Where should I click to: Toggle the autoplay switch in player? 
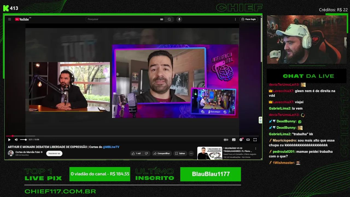pyautogui.click(x=226, y=140)
